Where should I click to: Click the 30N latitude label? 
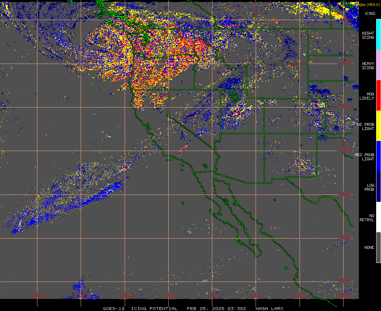pyautogui.click(x=345, y=194)
